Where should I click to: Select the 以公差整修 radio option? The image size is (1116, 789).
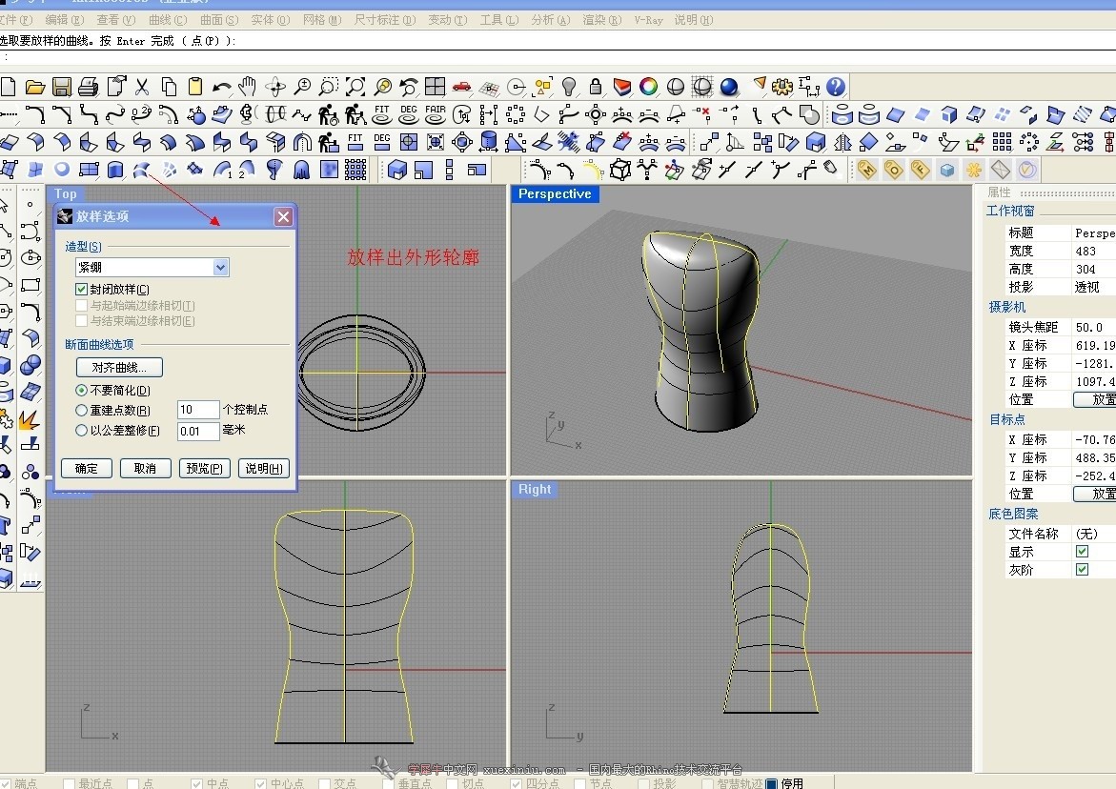pyautogui.click(x=81, y=431)
